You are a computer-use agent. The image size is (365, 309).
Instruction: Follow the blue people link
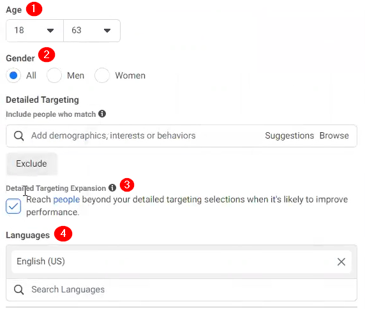click(66, 200)
